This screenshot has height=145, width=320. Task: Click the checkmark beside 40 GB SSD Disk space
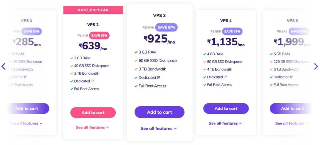[x=72, y=66]
